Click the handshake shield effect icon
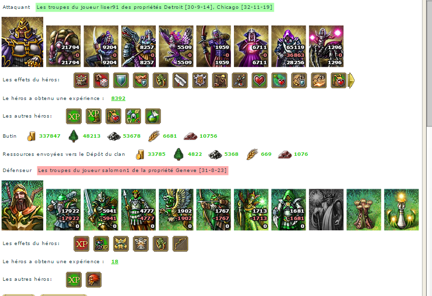 [x=141, y=80]
